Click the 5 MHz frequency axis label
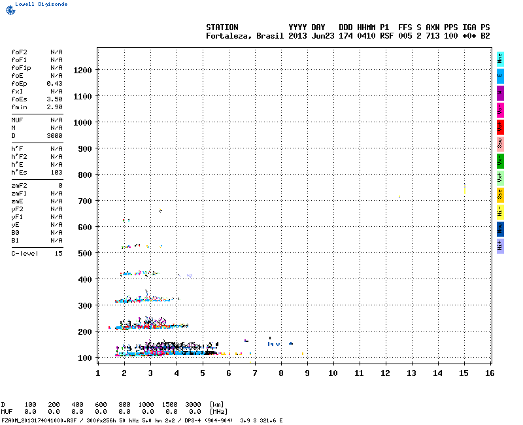 click(203, 373)
